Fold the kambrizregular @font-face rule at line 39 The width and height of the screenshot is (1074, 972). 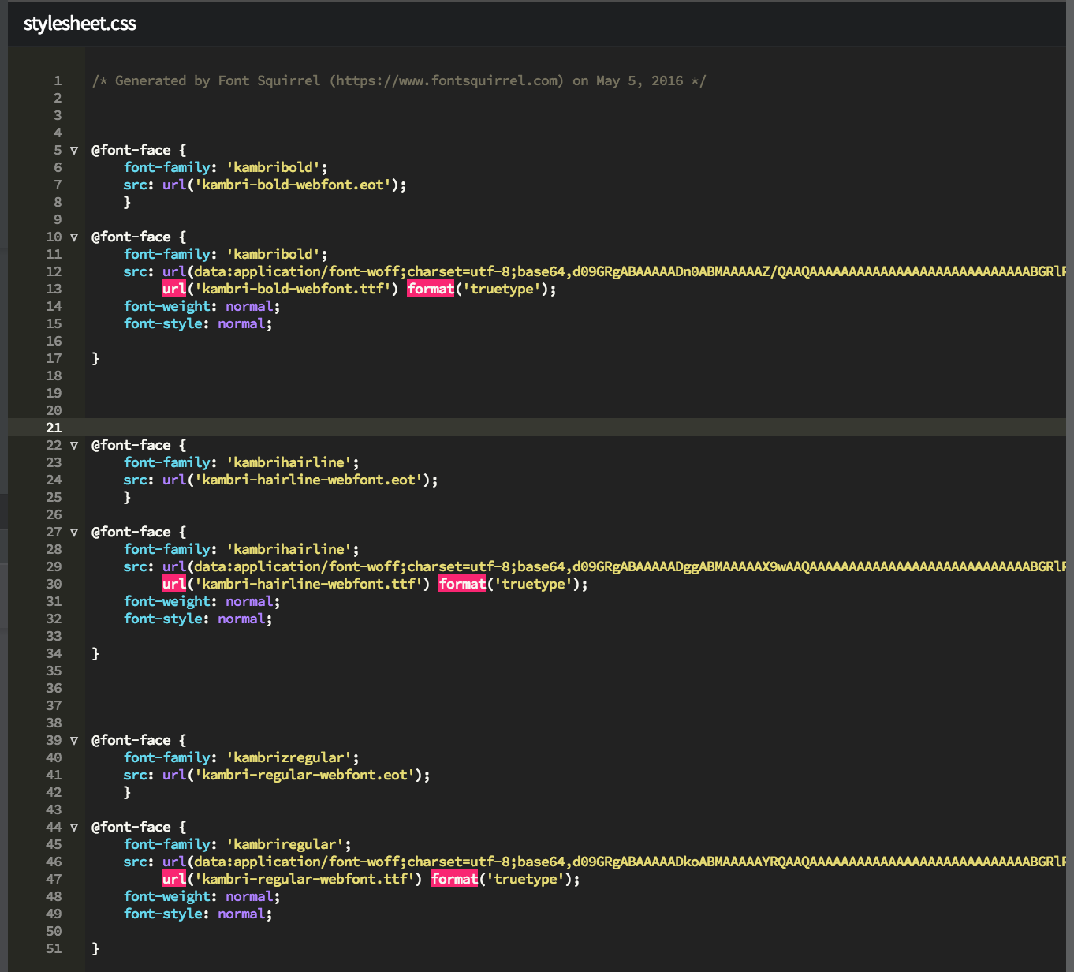point(74,740)
